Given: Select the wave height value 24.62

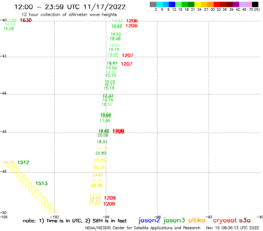Looking at the screenshot, I should [x=98, y=175].
